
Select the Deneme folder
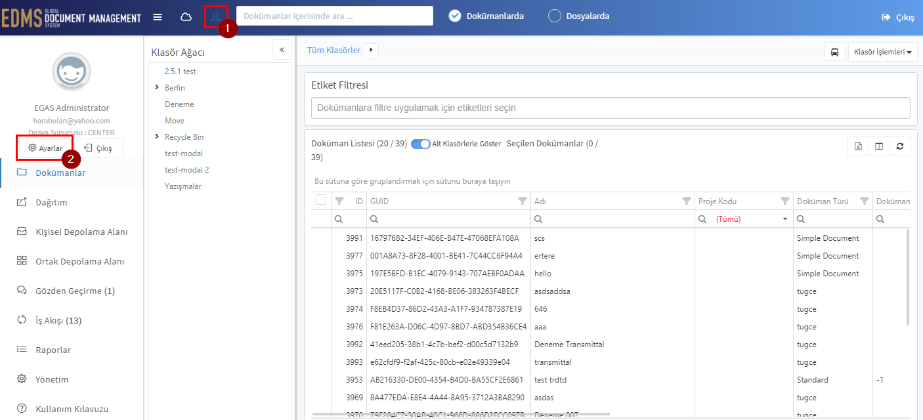coord(179,104)
